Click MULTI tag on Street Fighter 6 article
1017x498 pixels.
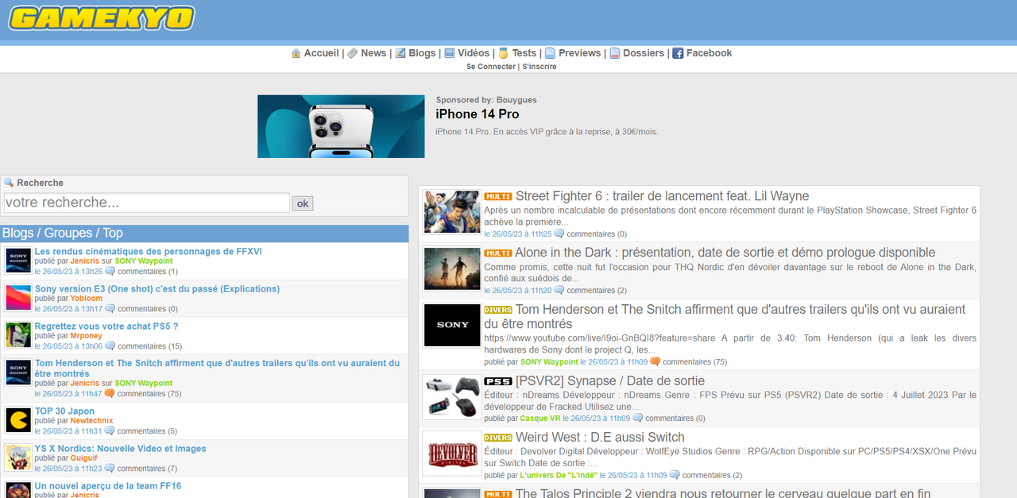pyautogui.click(x=498, y=196)
